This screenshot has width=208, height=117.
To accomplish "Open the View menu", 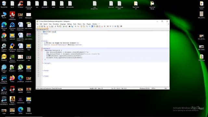I will [x=50, y=24].
